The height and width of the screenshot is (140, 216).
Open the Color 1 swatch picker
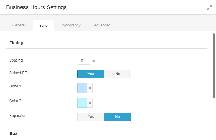pos(82,88)
